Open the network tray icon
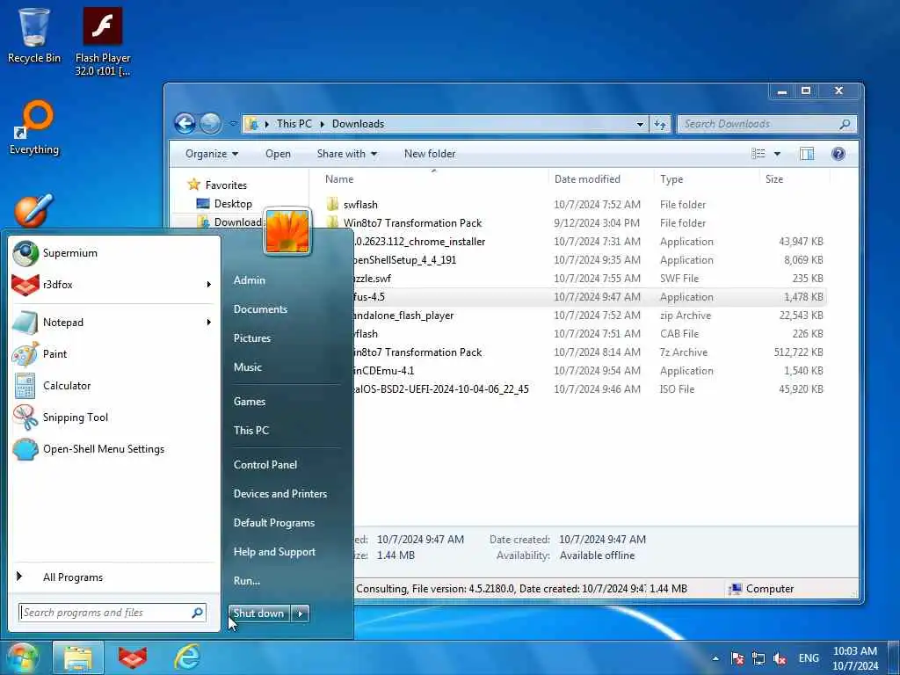The image size is (900, 675). click(758, 658)
